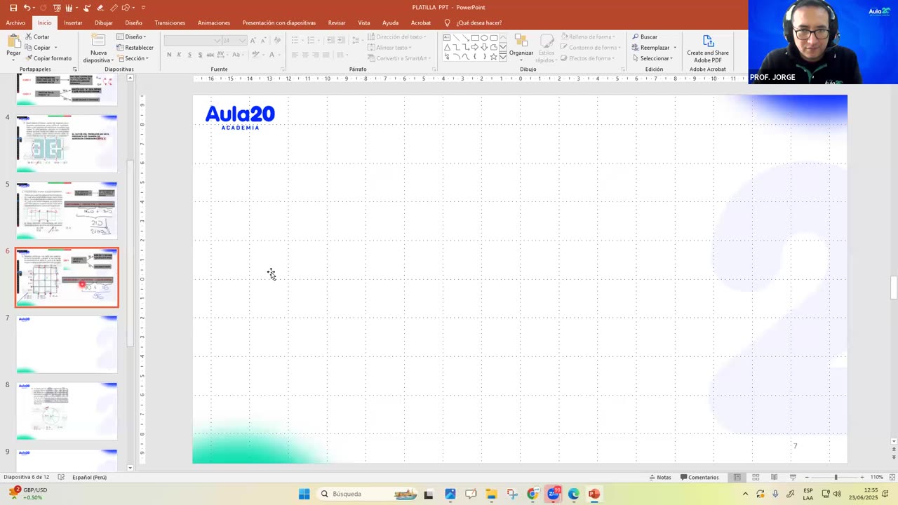Switch to slide sorter view
Image resolution: width=898 pixels, height=505 pixels.
pyautogui.click(x=756, y=478)
